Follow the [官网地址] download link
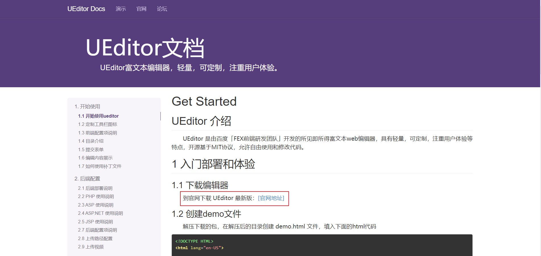The image size is (541, 256). tap(271, 198)
